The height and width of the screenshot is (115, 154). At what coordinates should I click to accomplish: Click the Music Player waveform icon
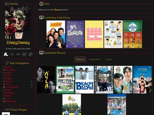tap(7, 110)
